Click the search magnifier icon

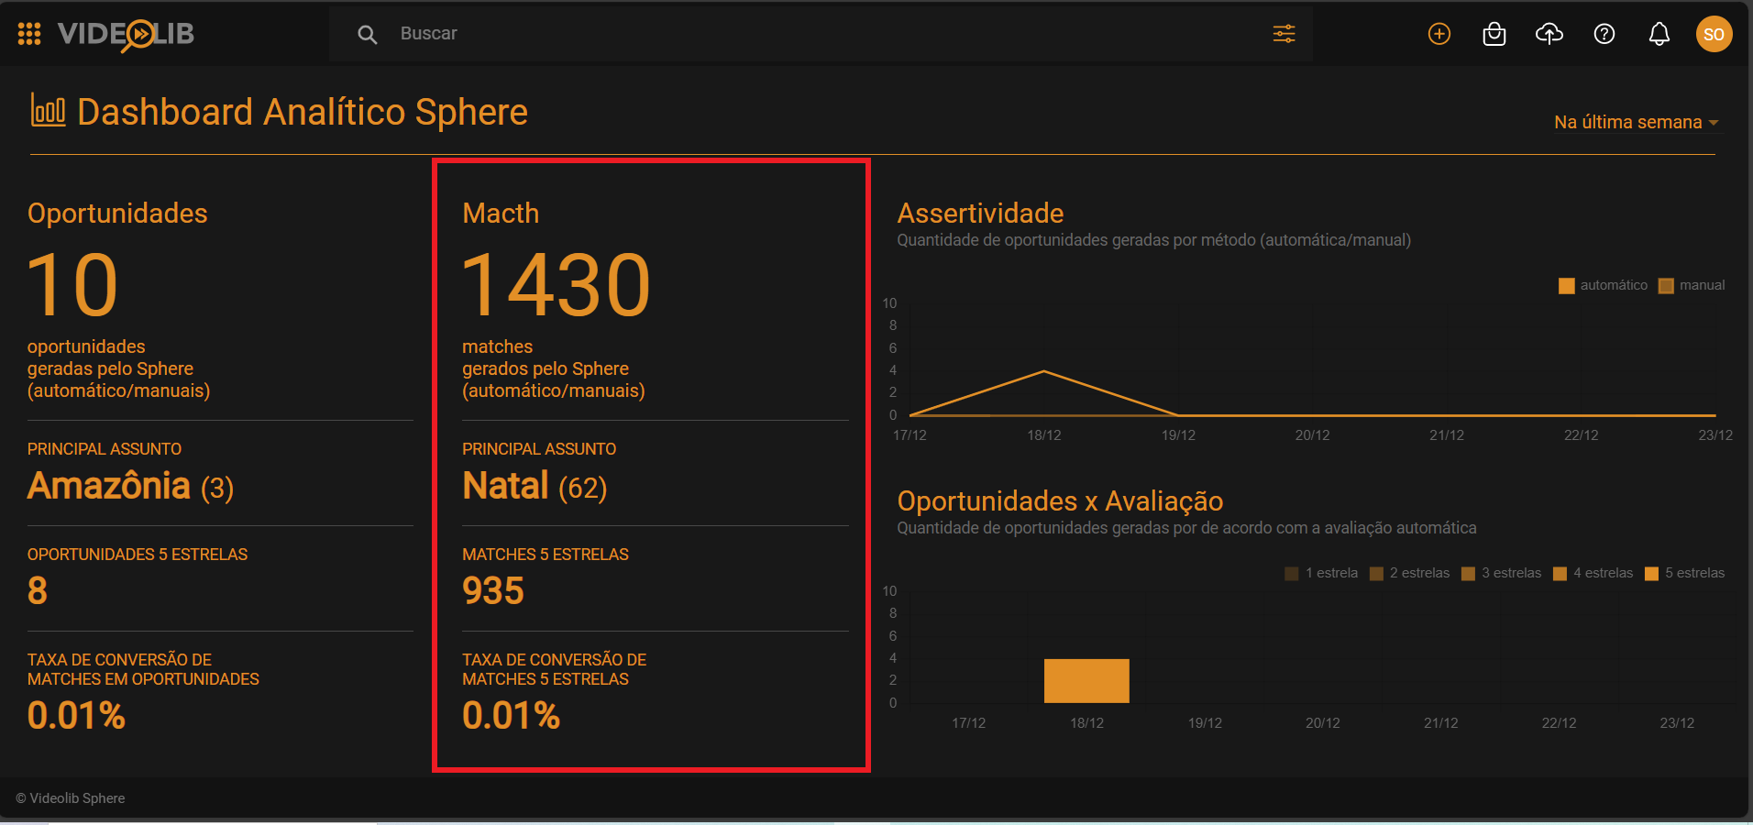(x=367, y=35)
